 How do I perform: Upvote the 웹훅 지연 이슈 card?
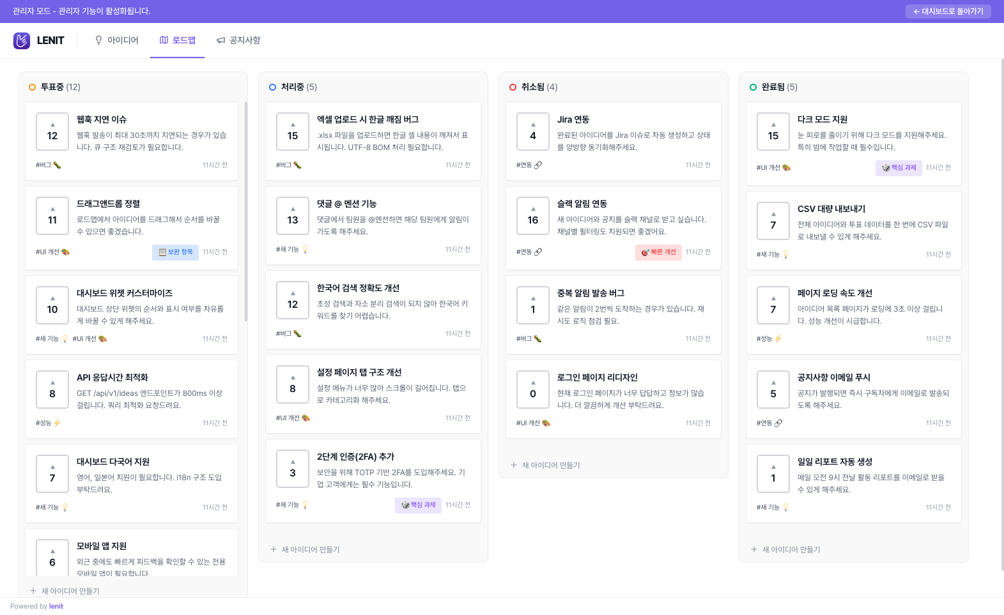point(52,132)
